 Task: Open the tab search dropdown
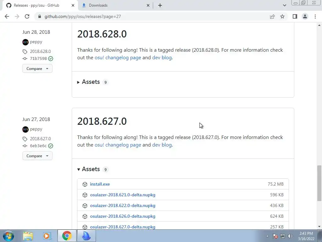284,5
